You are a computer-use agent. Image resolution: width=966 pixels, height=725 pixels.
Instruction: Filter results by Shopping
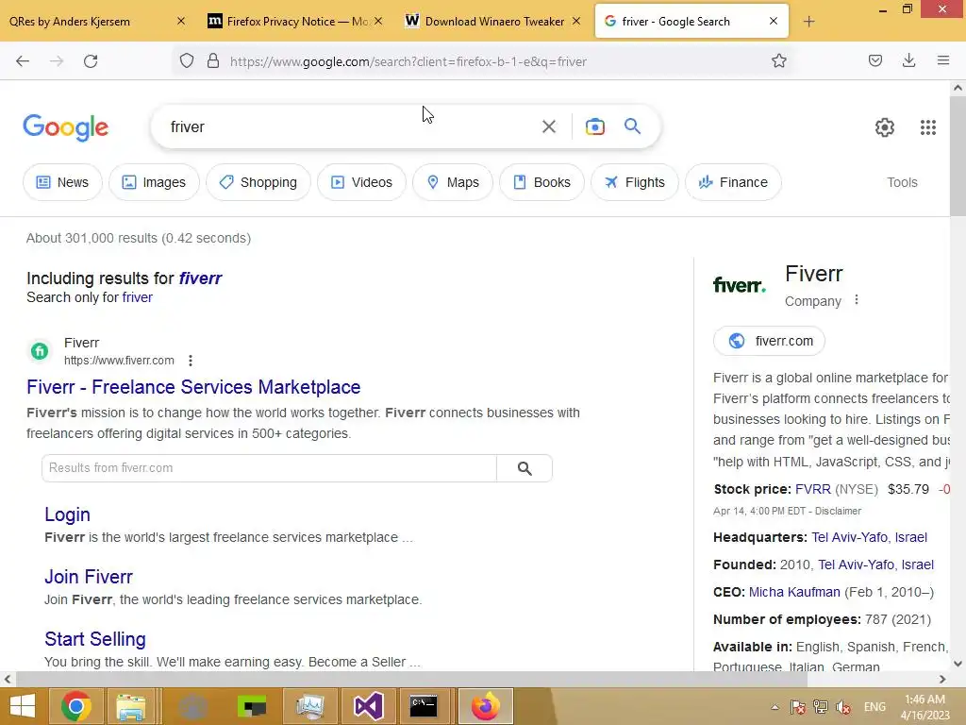tap(258, 182)
